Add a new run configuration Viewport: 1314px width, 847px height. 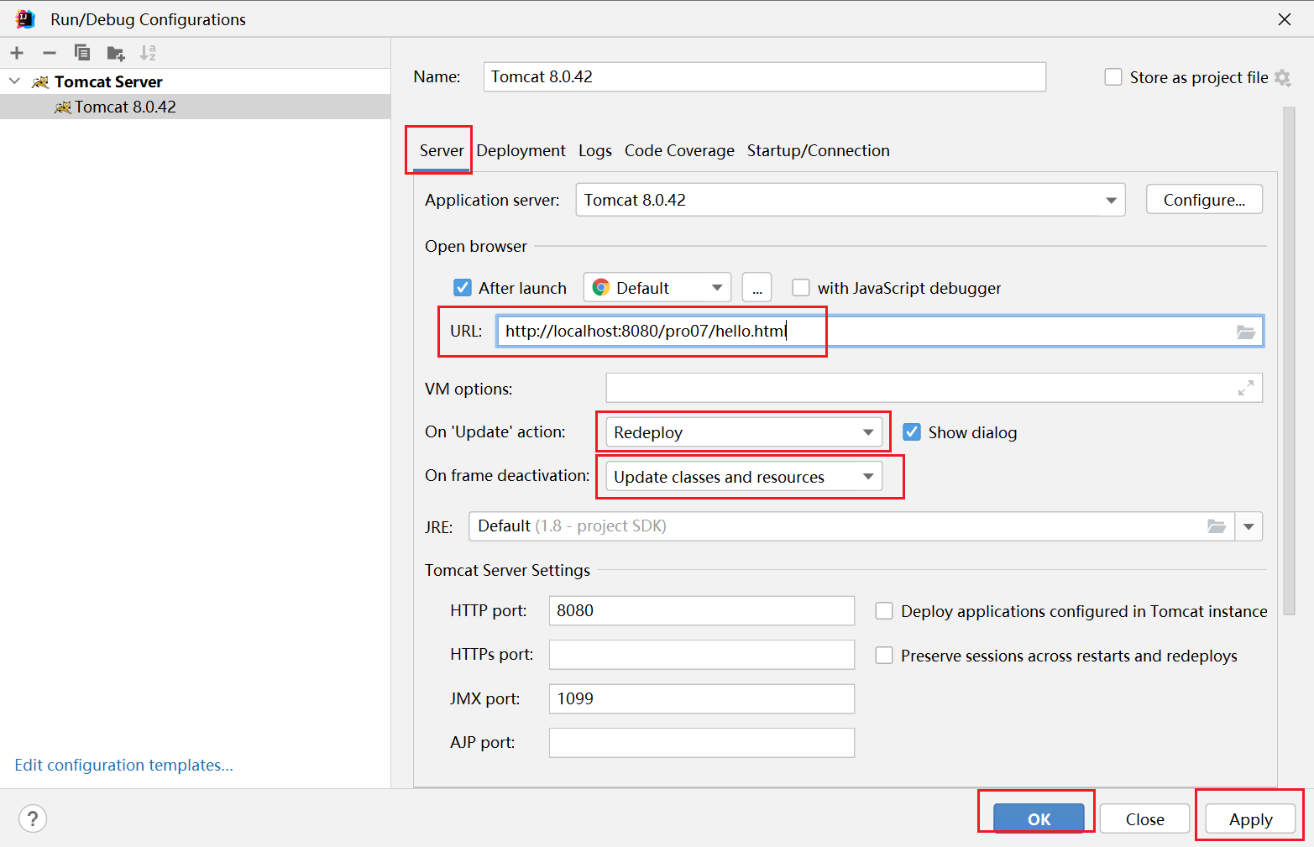[x=17, y=53]
